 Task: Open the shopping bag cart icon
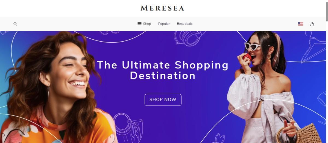(312, 24)
